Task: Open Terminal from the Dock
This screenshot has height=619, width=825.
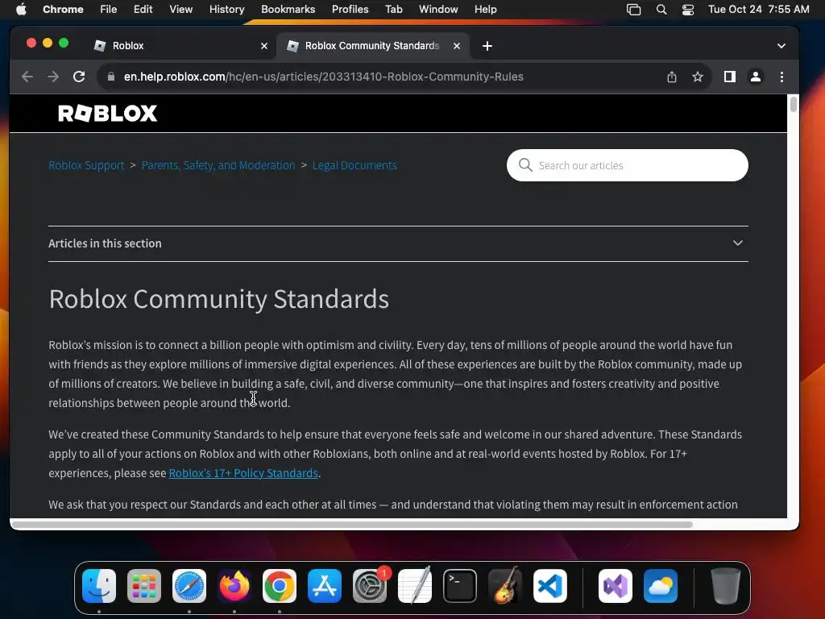Action: [x=460, y=586]
